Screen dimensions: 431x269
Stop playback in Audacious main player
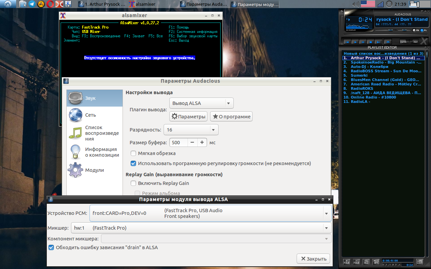(370, 42)
